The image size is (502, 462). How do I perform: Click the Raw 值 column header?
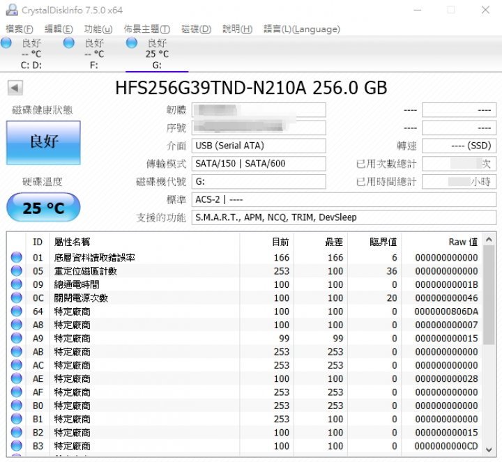pyautogui.click(x=442, y=242)
